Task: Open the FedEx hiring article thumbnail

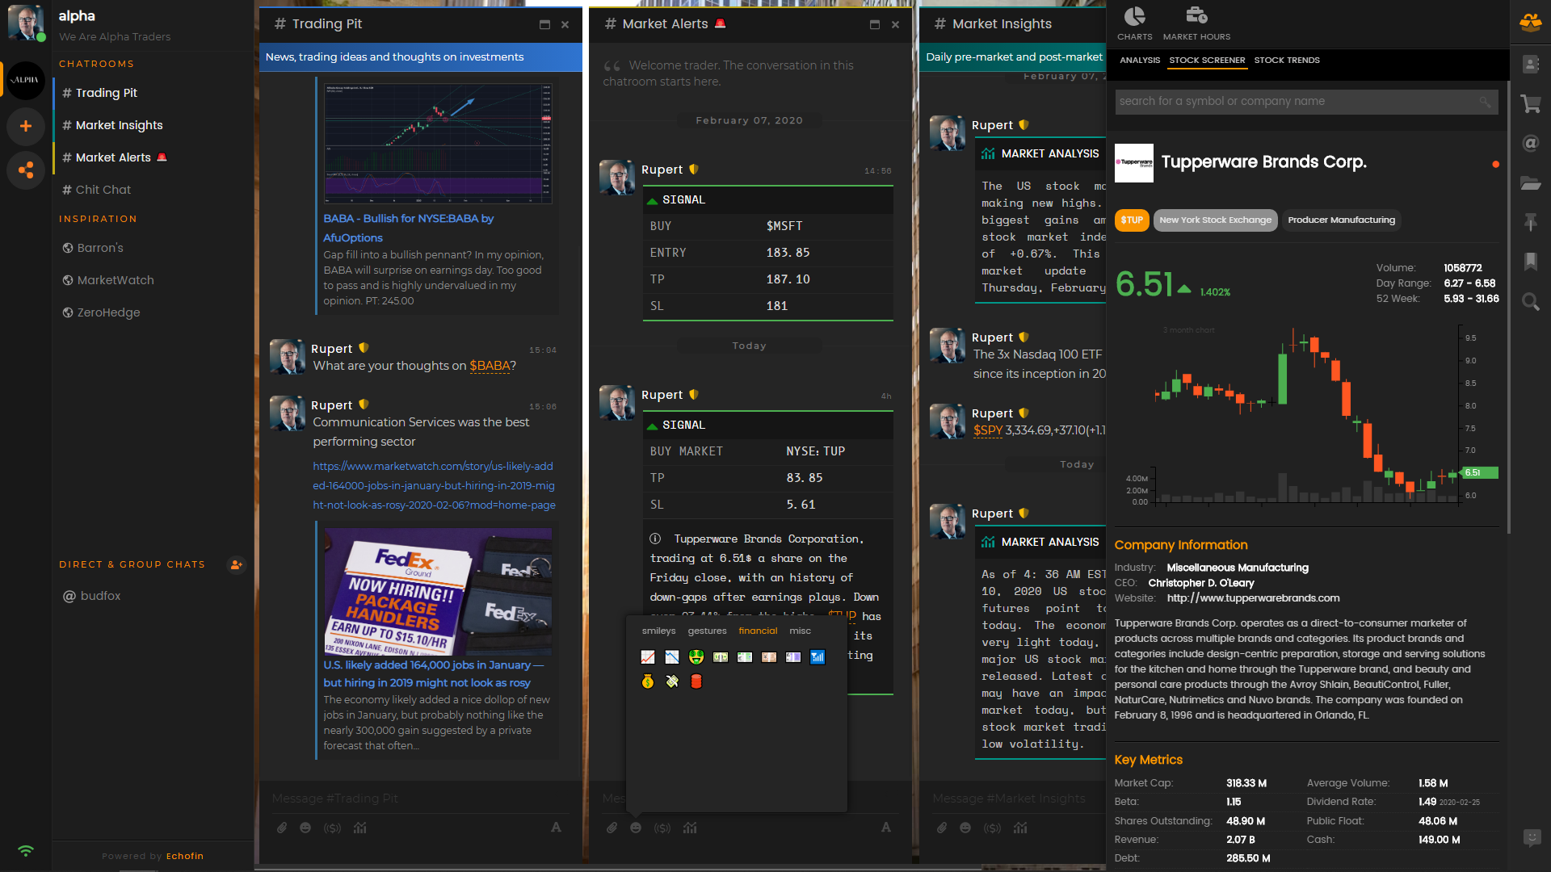Action: click(x=438, y=592)
